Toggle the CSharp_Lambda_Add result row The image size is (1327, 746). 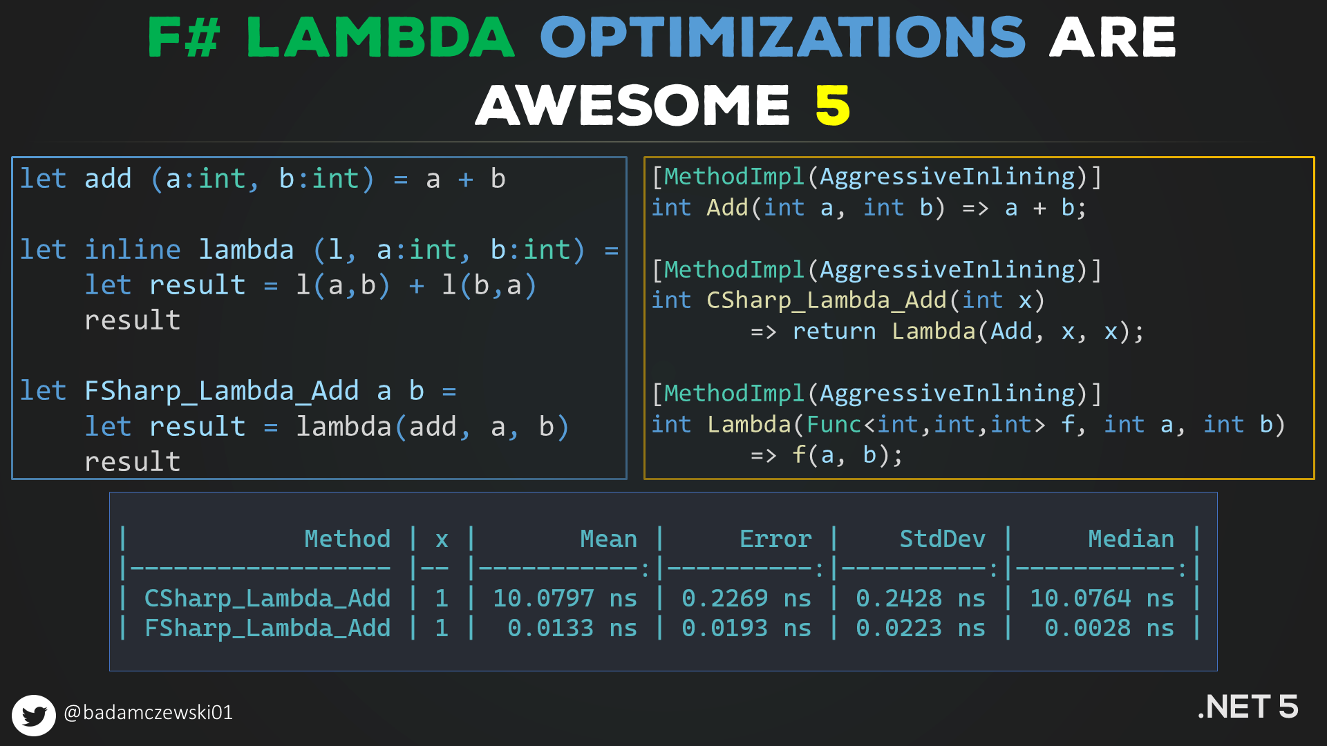(663, 598)
